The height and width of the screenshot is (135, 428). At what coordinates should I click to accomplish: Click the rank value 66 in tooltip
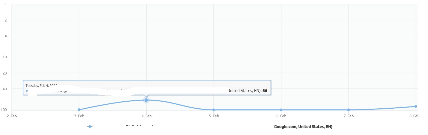265,91
